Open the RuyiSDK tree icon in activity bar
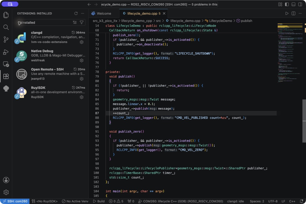 tap(6, 88)
